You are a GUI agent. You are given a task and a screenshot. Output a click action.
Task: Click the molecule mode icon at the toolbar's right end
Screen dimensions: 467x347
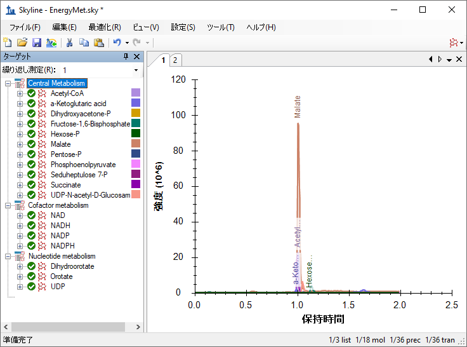point(454,43)
